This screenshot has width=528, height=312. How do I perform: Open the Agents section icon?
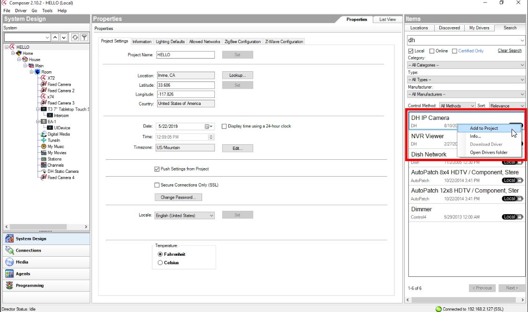[x=9, y=274]
